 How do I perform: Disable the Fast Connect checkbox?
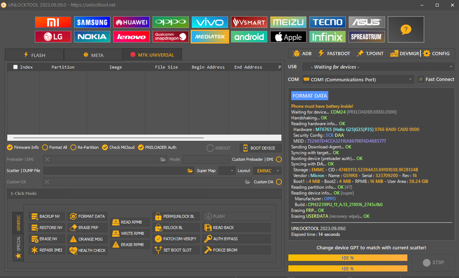(421, 79)
